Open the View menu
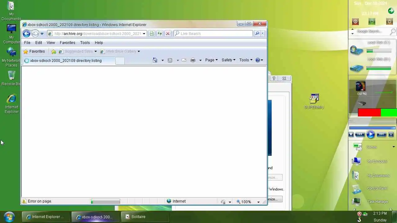 click(x=51, y=42)
